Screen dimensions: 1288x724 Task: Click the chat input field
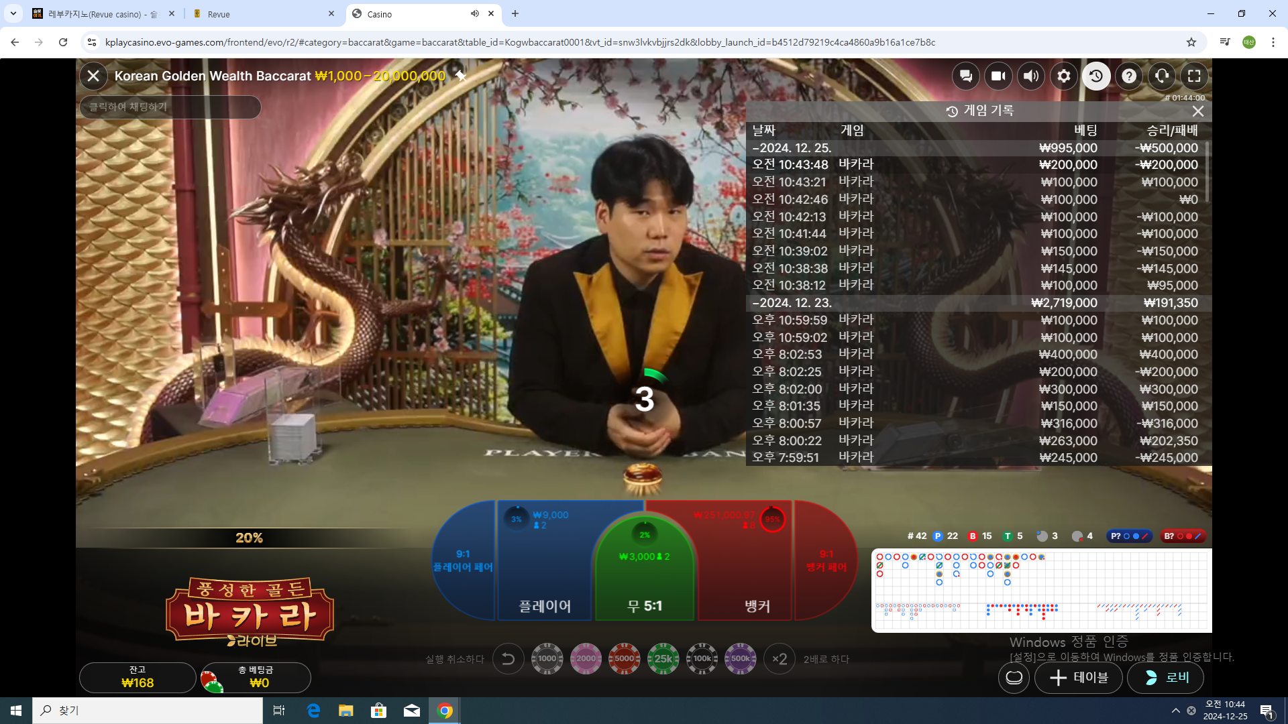(170, 107)
